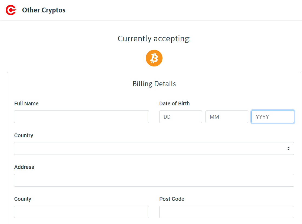The image size is (302, 224).
Task: Open the Country dropdown list
Action: 154,148
